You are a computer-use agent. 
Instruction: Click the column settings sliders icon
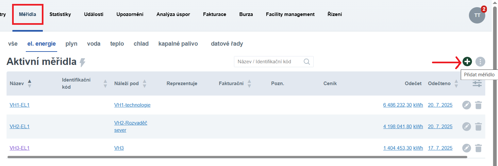477,83
